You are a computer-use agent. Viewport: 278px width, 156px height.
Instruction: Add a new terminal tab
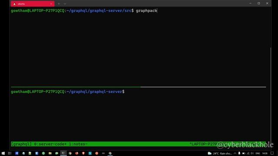[x=59, y=4]
